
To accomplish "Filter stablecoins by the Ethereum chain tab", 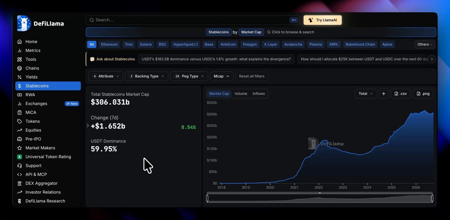I will [109, 45].
